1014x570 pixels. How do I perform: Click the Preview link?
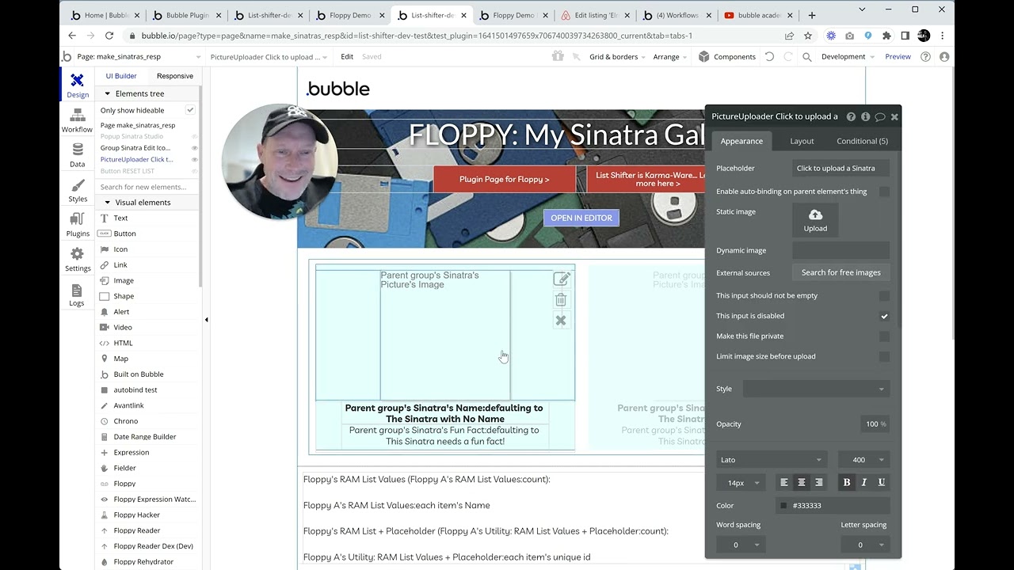[x=898, y=57]
